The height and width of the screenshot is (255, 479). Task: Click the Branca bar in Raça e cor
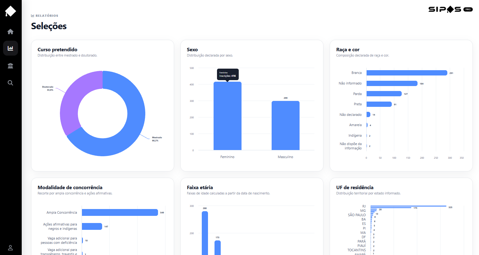coord(407,73)
